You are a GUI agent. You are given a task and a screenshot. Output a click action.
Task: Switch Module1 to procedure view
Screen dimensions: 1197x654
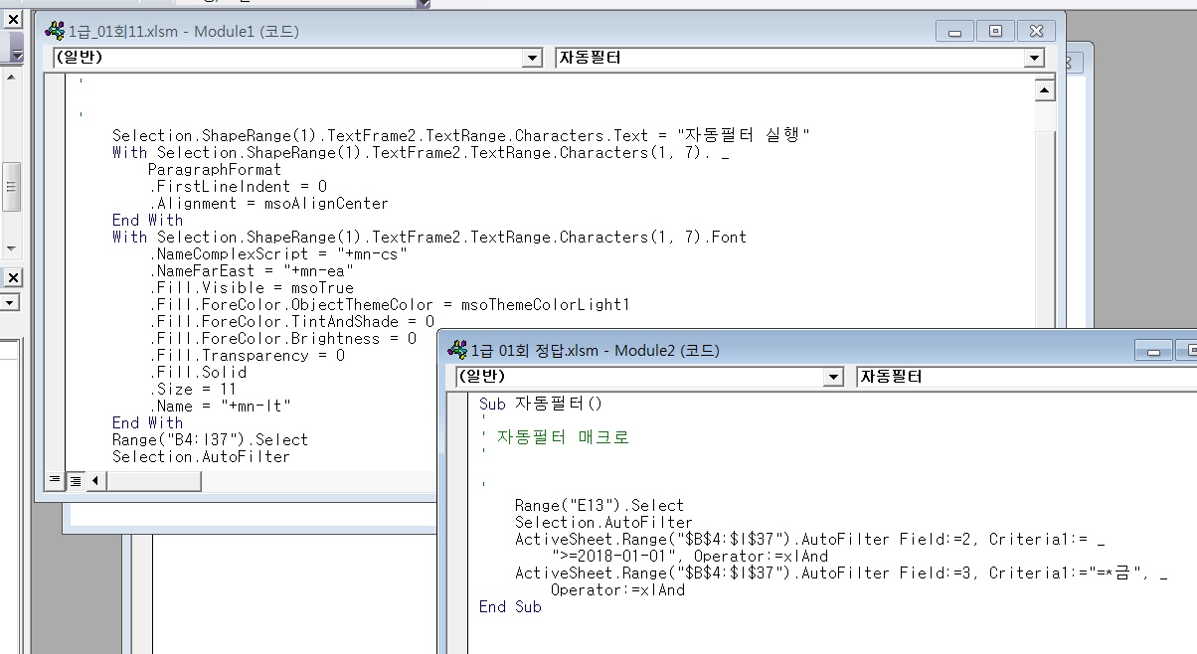point(55,481)
